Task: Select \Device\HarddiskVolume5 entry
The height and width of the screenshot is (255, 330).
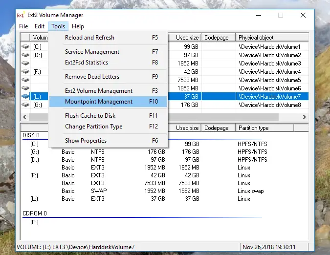Action: pyautogui.click(x=269, y=80)
